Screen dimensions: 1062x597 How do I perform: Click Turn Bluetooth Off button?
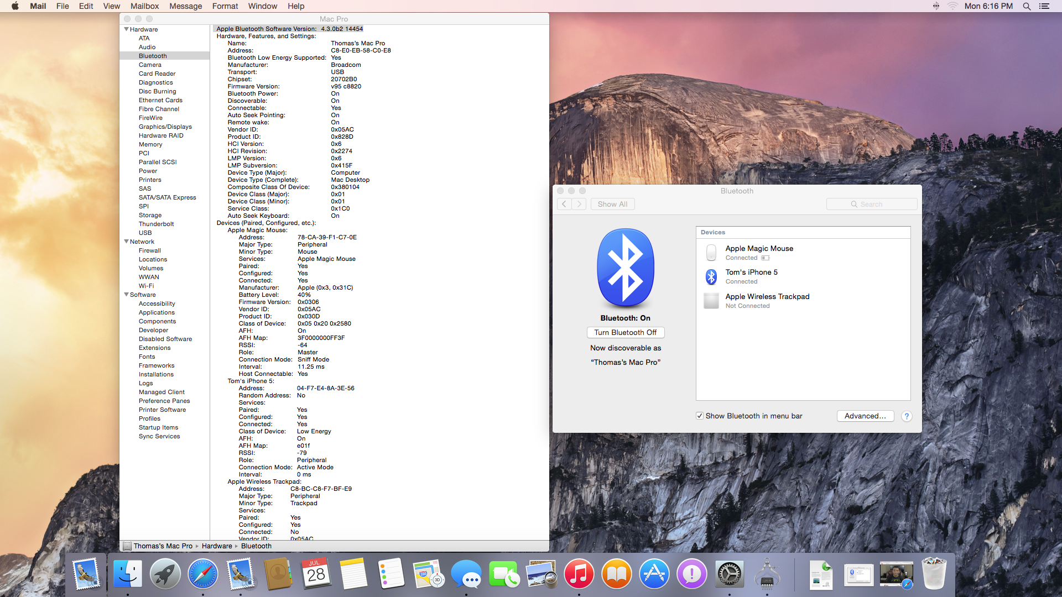[x=625, y=332]
